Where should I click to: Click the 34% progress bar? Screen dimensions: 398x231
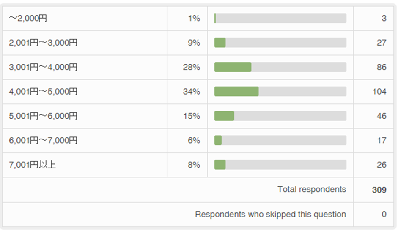(280, 92)
